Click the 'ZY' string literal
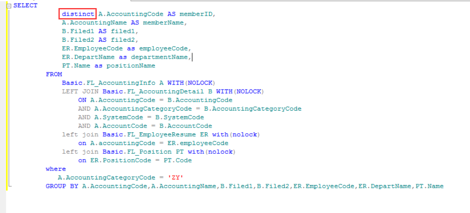The height and width of the screenshot is (213, 470). [x=175, y=178]
